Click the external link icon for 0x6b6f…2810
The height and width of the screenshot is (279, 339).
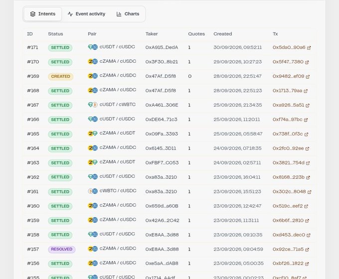[x=307, y=221]
